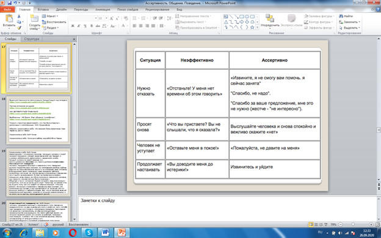Click Создать слайд new slide icon

34,19
